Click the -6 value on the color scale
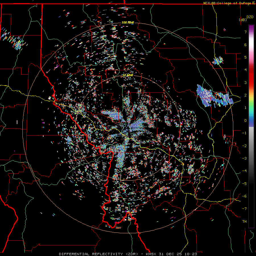The image size is (256, 256). pos(244,196)
